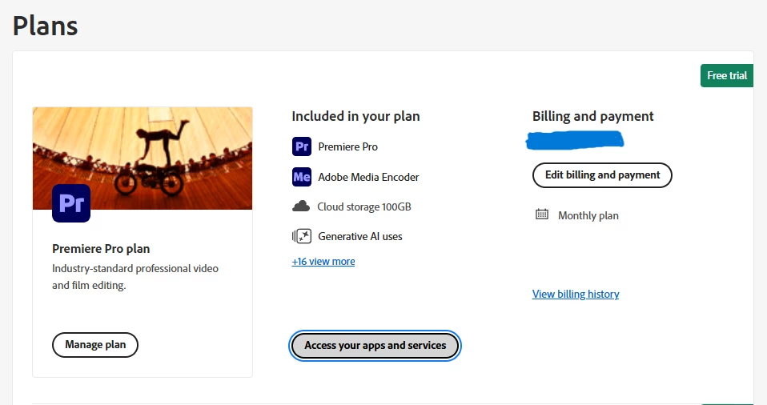Screen dimensions: 767x405
Task: Open View billing history link
Action: pos(576,294)
